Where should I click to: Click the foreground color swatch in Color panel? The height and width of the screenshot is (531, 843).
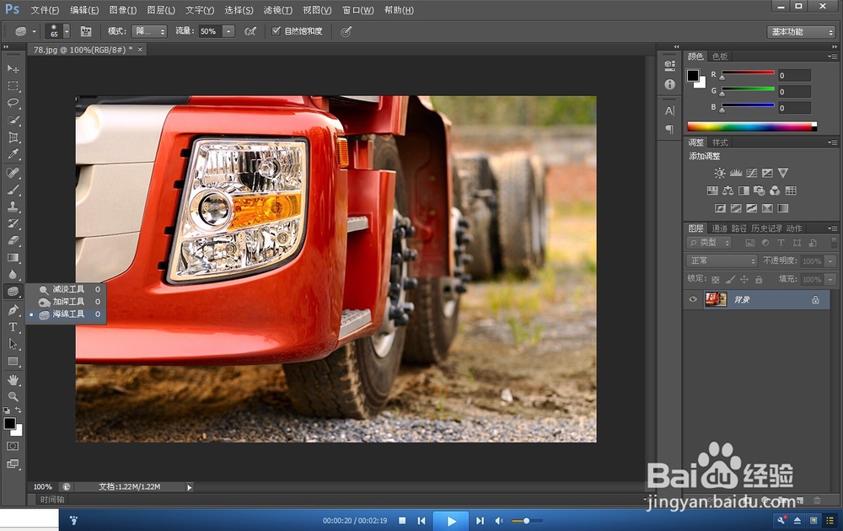[693, 76]
